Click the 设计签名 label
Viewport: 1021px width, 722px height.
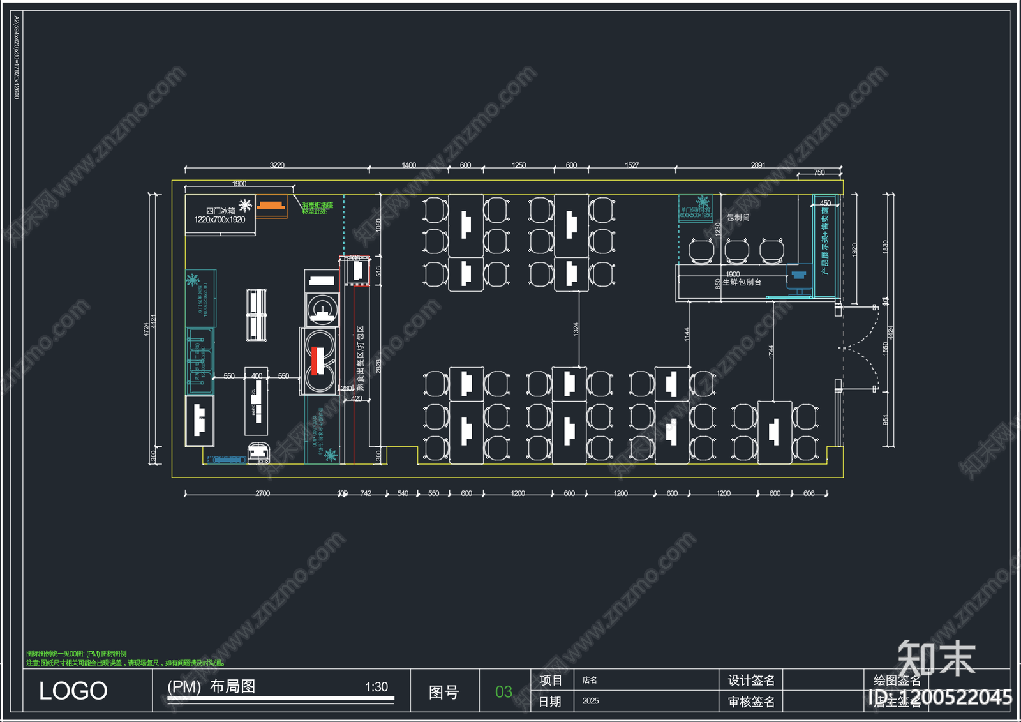pos(751,681)
